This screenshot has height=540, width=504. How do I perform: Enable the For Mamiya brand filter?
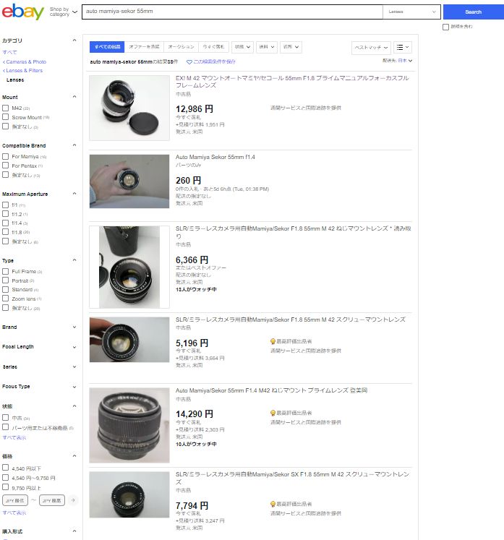(6, 156)
